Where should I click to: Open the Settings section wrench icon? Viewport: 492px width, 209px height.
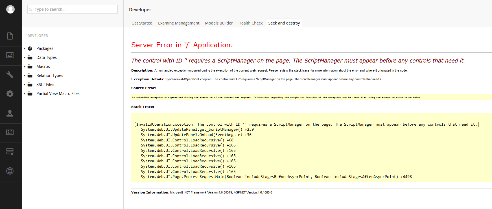point(10,75)
